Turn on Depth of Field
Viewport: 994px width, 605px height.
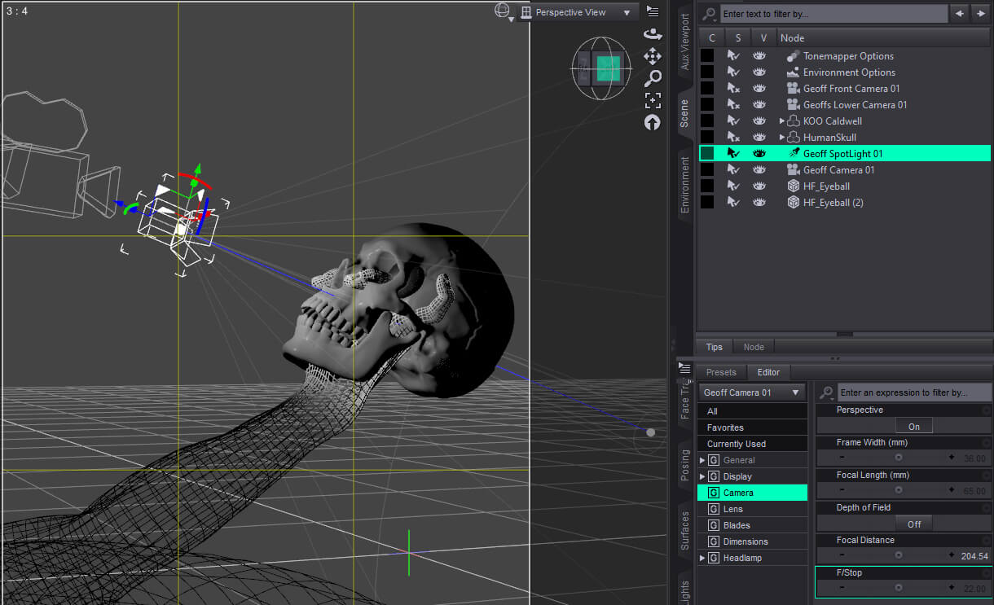pyautogui.click(x=914, y=524)
